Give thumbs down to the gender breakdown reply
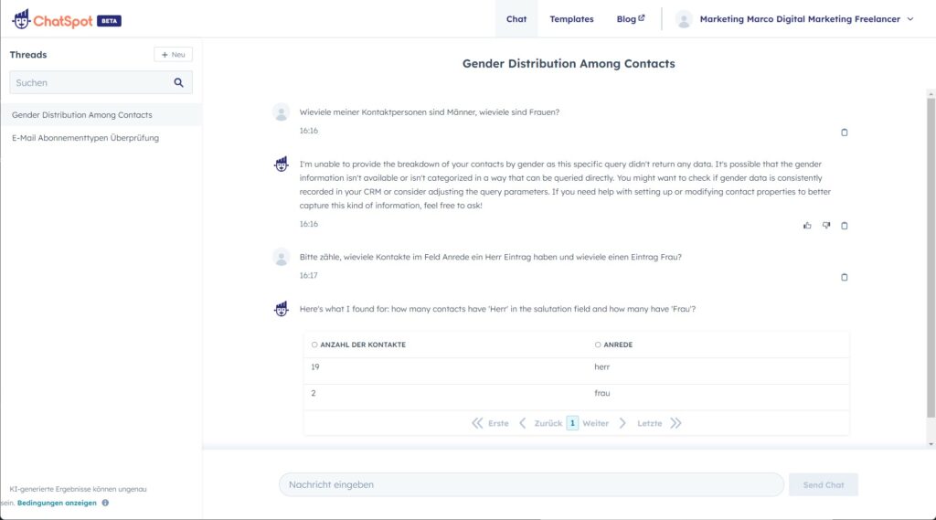This screenshot has width=936, height=520. coord(826,226)
